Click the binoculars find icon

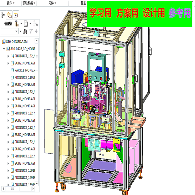click(x=25, y=31)
